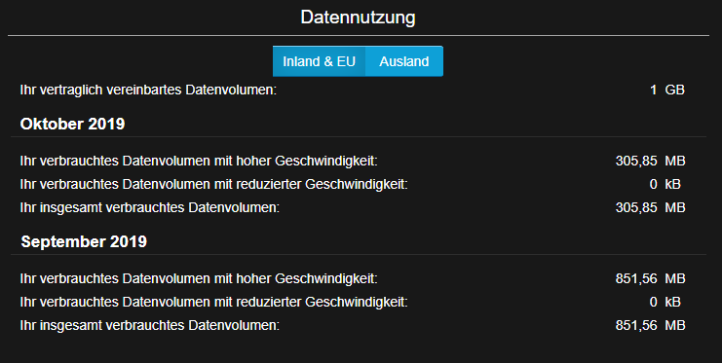Click October's insgesamt verbrauchtes Datenvolumen label
Image resolution: width=722 pixels, height=363 pixels.
click(150, 208)
